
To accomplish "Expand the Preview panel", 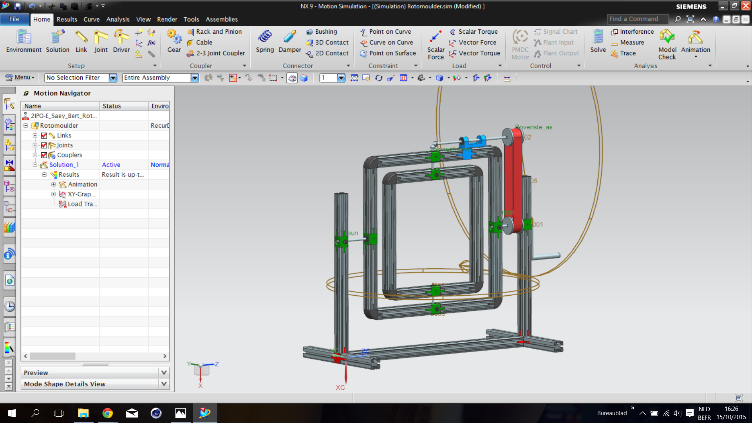I will (x=164, y=372).
